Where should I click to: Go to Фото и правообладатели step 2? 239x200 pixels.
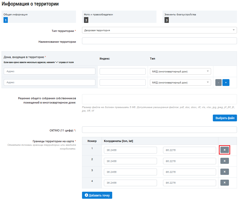(x=119, y=17)
